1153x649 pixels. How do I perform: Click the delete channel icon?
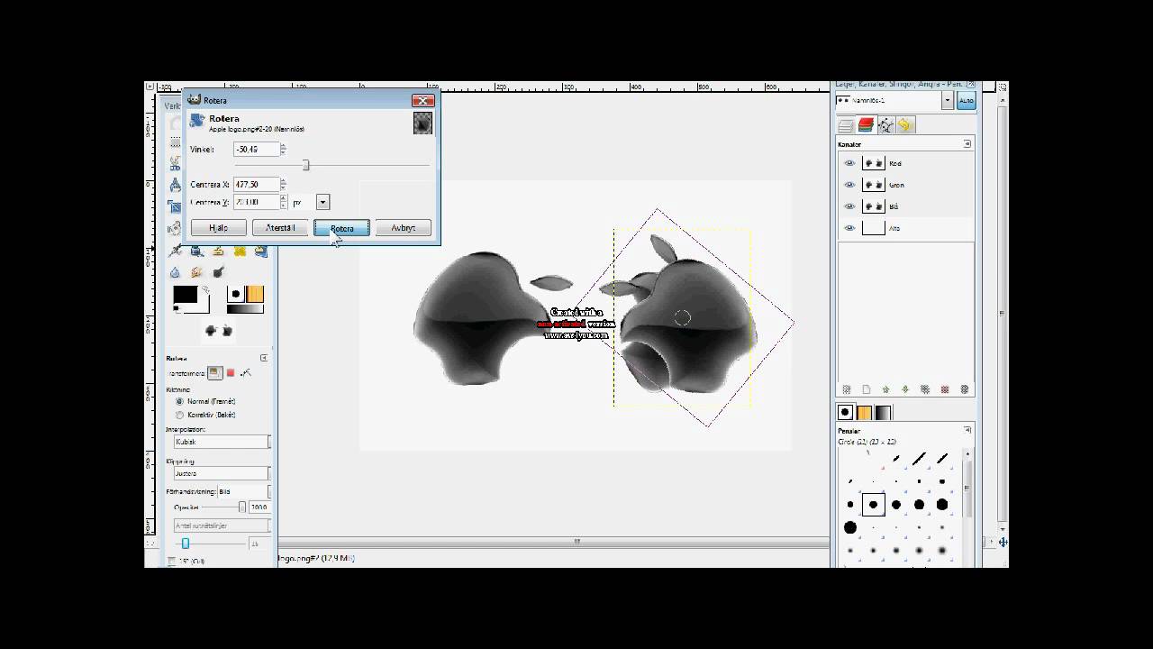tap(965, 389)
